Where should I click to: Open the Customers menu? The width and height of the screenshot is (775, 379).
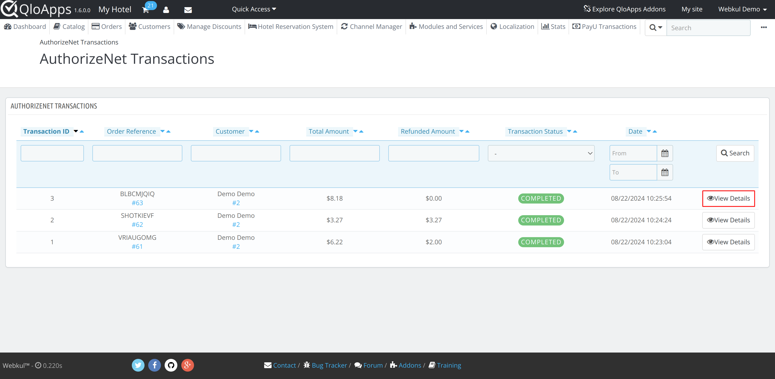pyautogui.click(x=150, y=26)
